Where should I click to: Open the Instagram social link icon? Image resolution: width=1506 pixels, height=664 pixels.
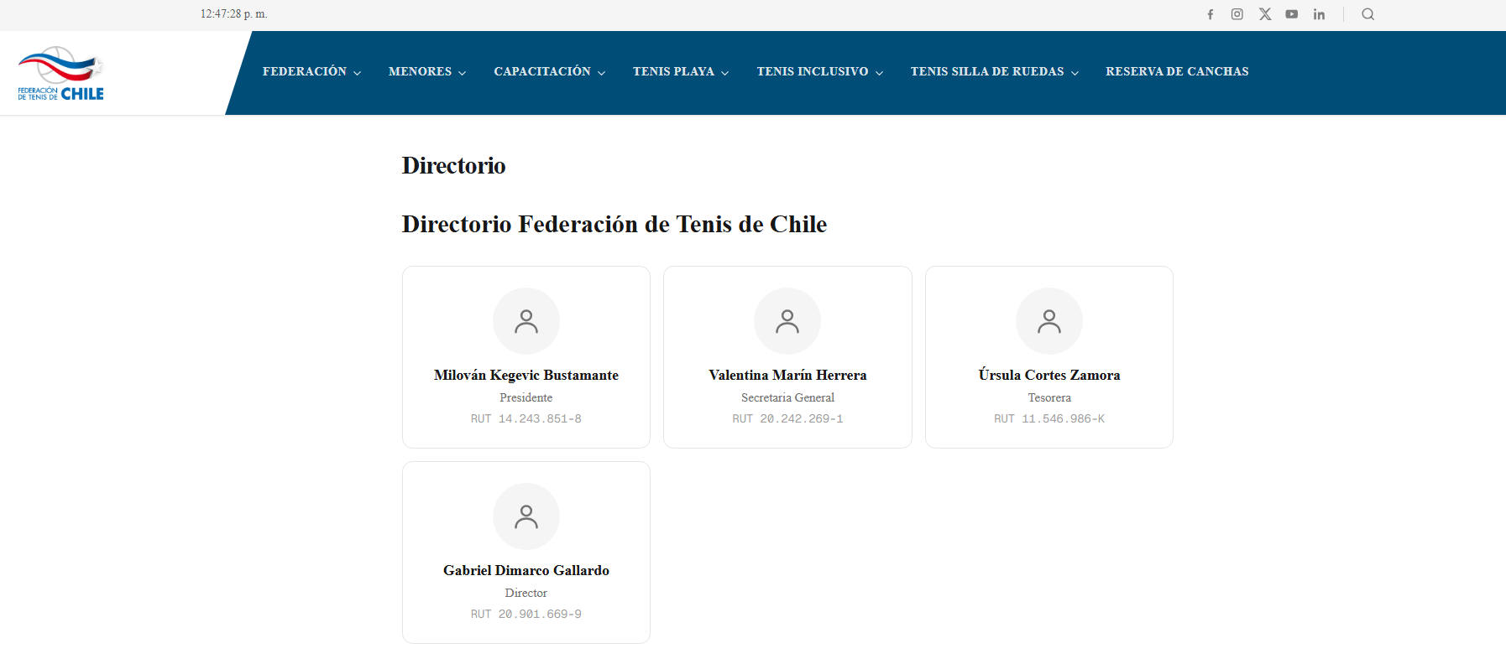point(1237,14)
